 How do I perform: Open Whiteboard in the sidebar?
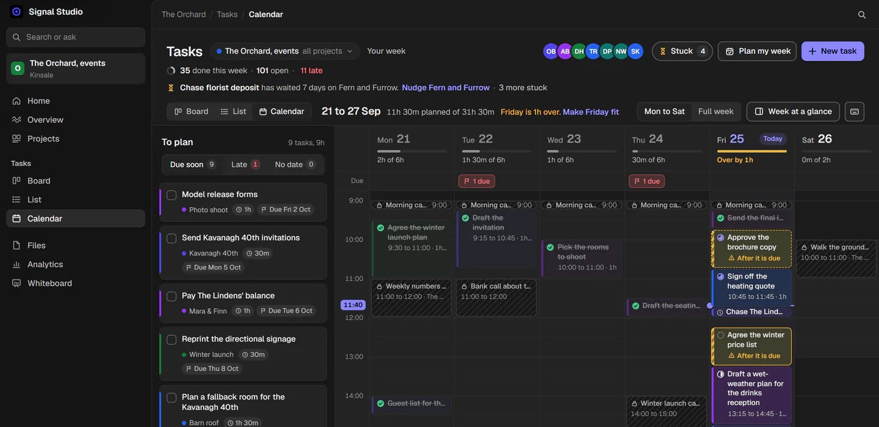click(x=76, y=283)
